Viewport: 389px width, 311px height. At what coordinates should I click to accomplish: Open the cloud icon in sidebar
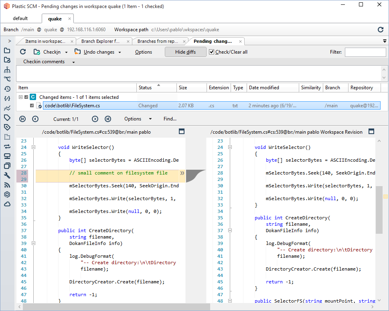coord(7,204)
